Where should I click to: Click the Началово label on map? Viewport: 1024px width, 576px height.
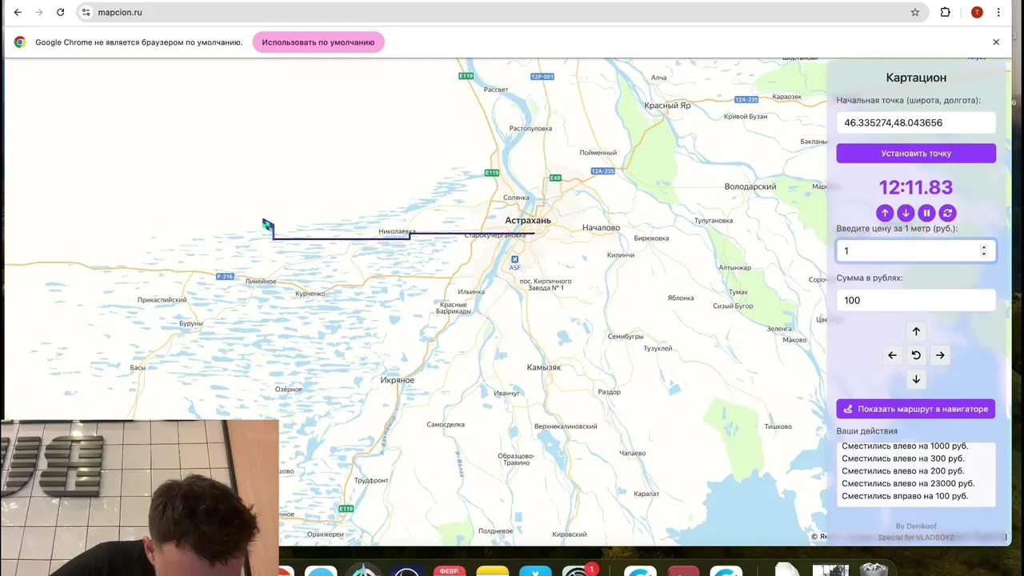(x=601, y=227)
